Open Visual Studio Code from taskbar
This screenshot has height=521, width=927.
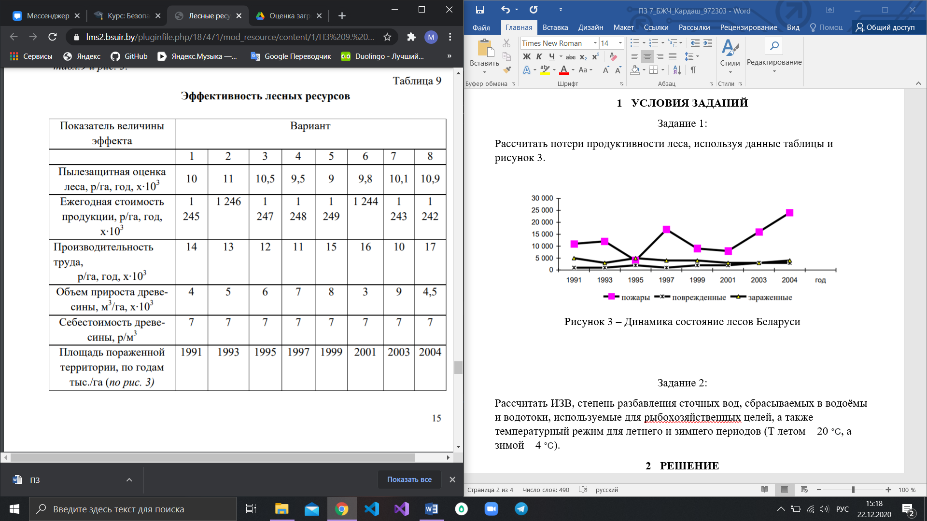pos(372,509)
